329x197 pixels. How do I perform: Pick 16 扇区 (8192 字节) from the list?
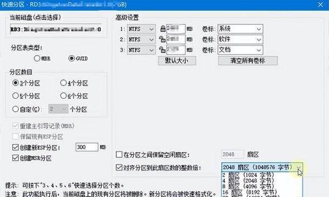[262, 192]
